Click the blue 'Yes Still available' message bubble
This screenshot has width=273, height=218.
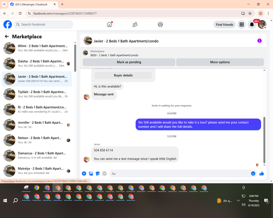(198, 124)
